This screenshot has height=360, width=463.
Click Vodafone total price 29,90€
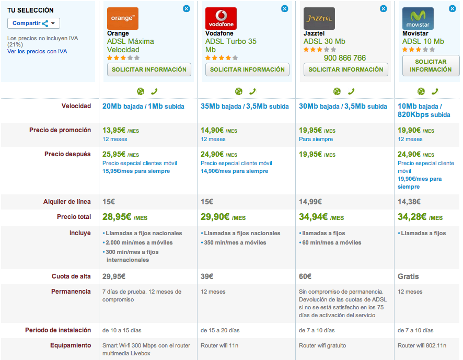click(223, 217)
